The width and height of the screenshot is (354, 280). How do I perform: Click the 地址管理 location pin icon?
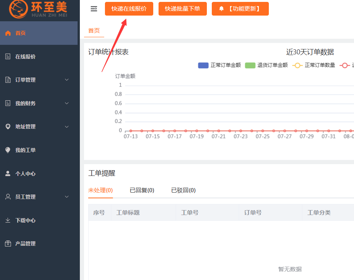coord(8,127)
